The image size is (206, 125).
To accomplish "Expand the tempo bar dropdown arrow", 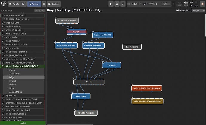I will (x=173, y=4).
